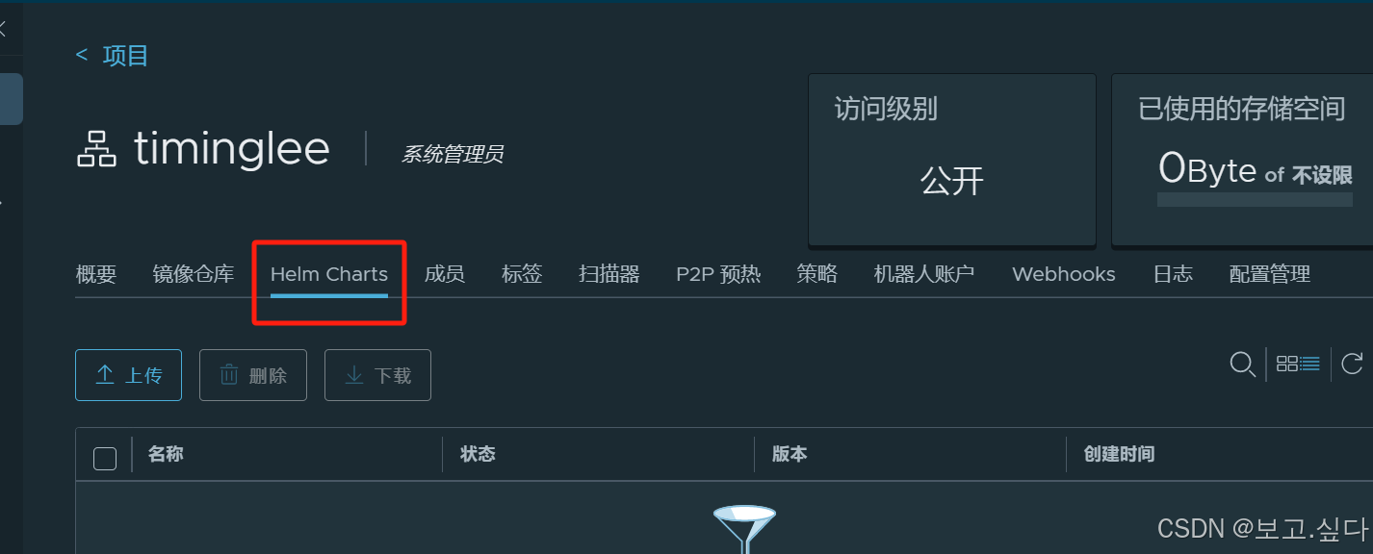
Task: Click the 上传 upload button
Action: tap(128, 375)
